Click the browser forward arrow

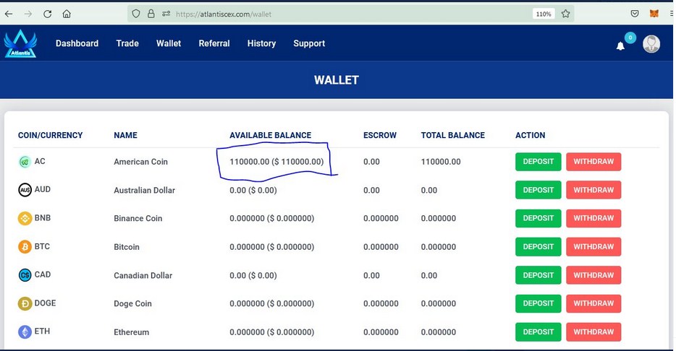(28, 14)
